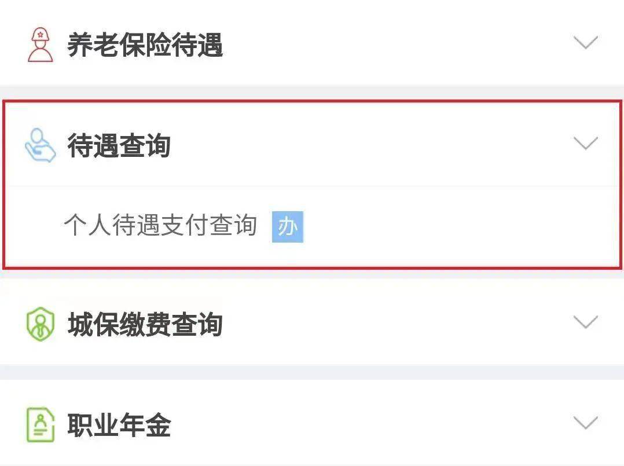Tap the empty space in the 养老保险待遇 row
This screenshot has width=624, height=466.
(x=398, y=45)
